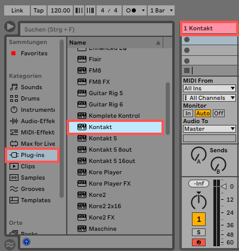Image resolution: width=239 pixels, height=251 pixels.
Task: Select the MIDI-Effekte category
Action: [x=33, y=133]
